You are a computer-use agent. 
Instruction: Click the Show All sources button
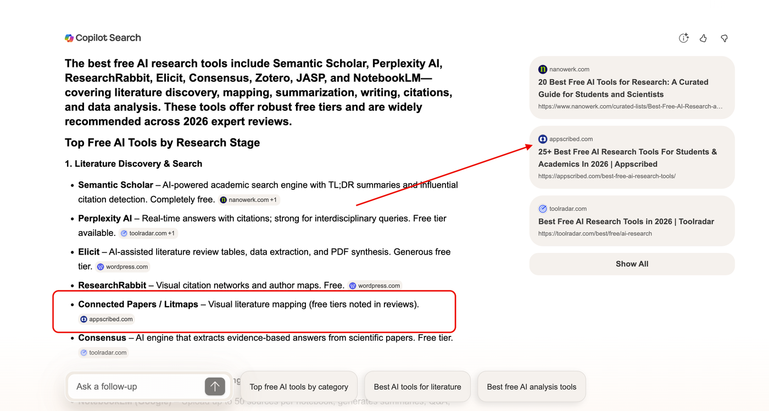tap(632, 264)
